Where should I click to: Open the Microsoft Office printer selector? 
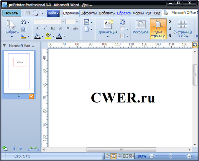tap(180, 13)
